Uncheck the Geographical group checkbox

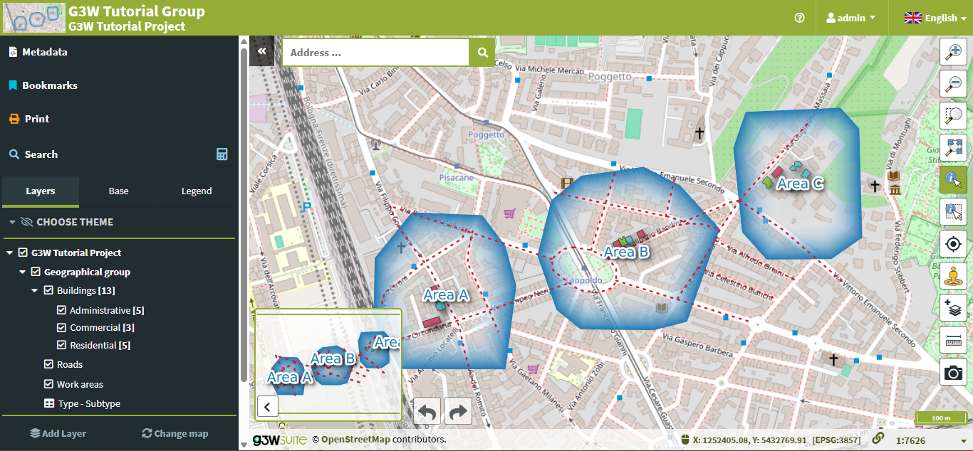coord(36,272)
